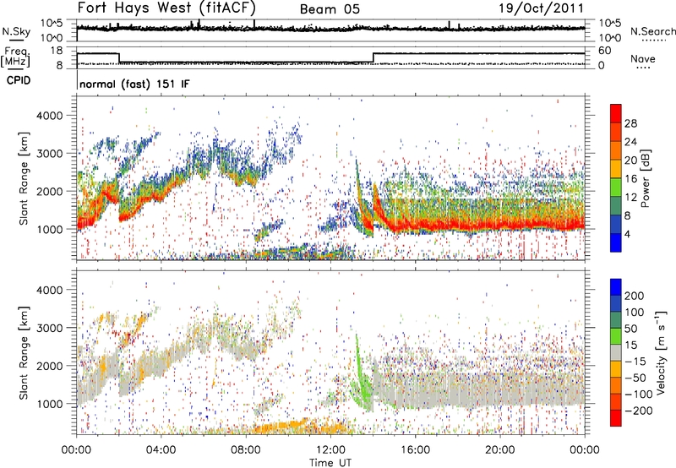Click the Power panel 'Slant Range [km]' label

pos(24,178)
